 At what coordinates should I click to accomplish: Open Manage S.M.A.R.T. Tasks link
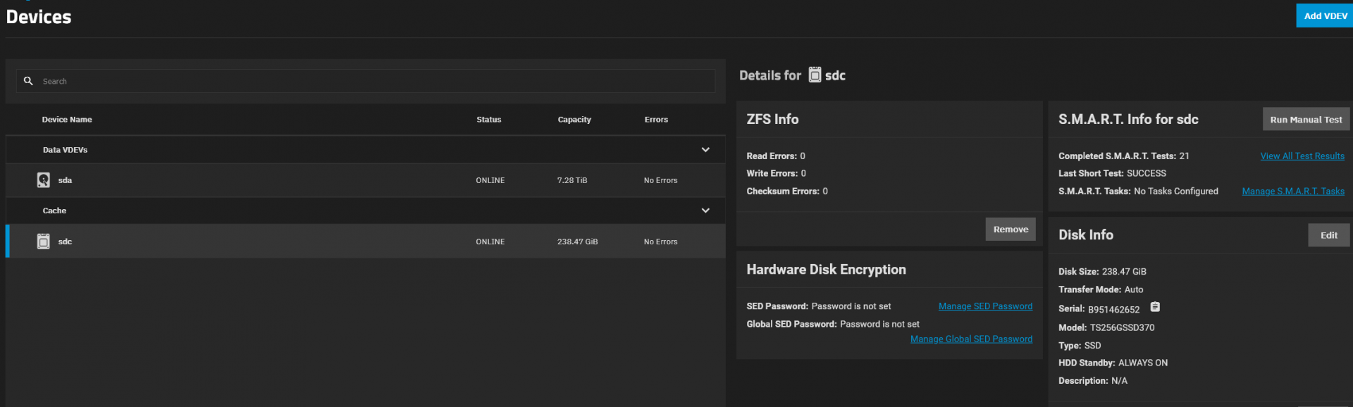(1293, 192)
